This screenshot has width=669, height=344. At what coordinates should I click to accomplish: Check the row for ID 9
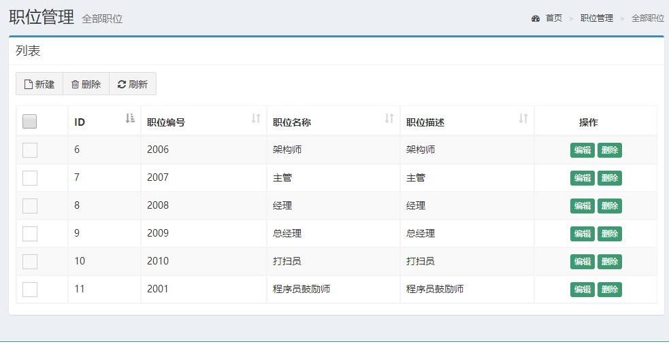(x=30, y=234)
